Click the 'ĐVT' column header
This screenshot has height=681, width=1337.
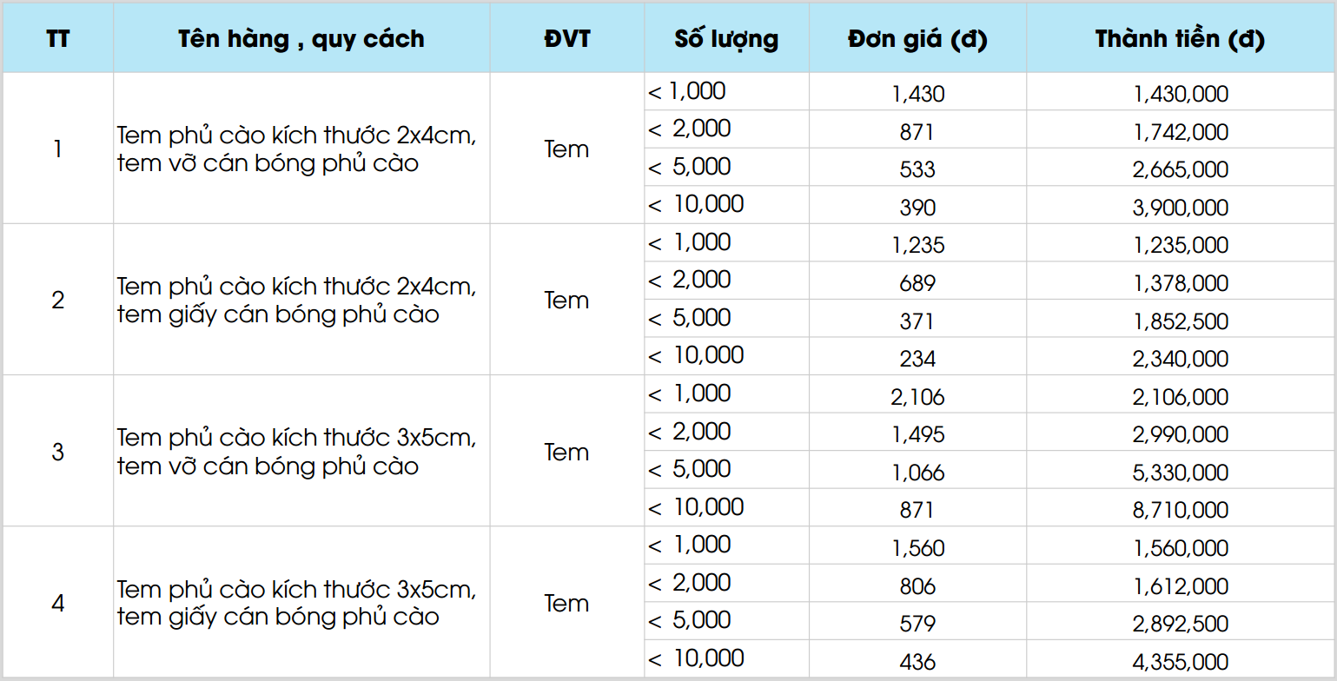(x=567, y=38)
